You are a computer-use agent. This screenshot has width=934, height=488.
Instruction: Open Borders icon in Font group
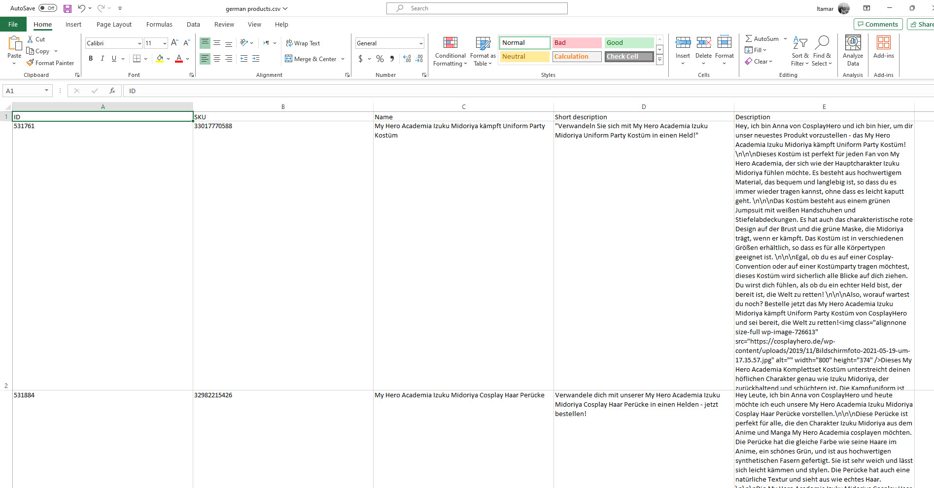tap(137, 59)
